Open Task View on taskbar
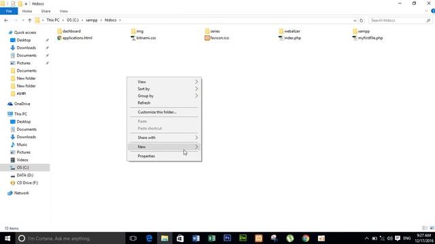The width and height of the screenshot is (435, 244). point(133,238)
